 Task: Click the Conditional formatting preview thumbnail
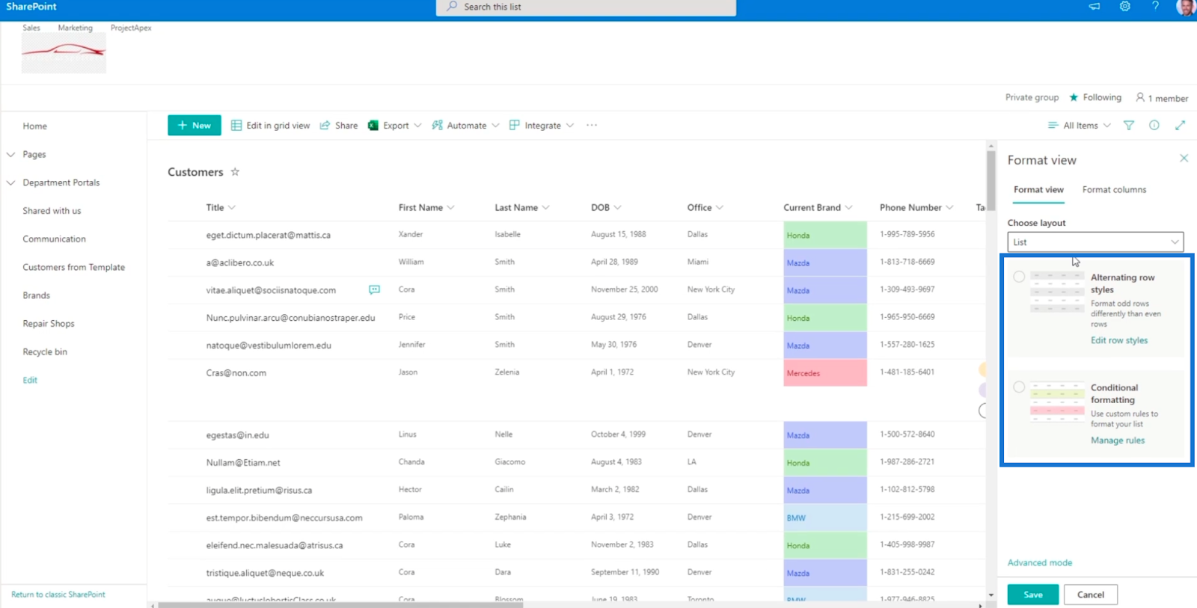click(x=1057, y=402)
